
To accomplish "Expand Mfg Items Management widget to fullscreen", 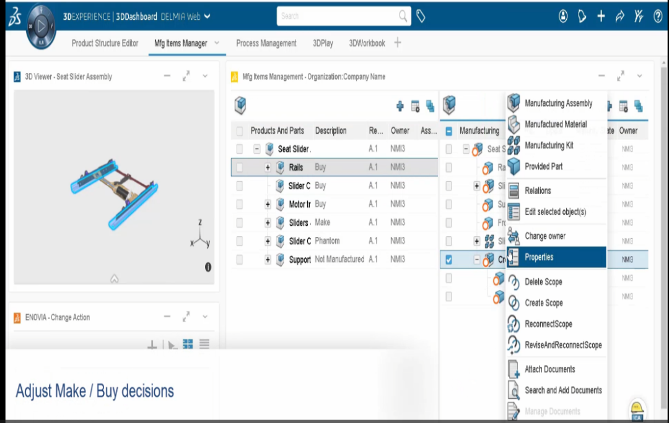I will tap(621, 76).
